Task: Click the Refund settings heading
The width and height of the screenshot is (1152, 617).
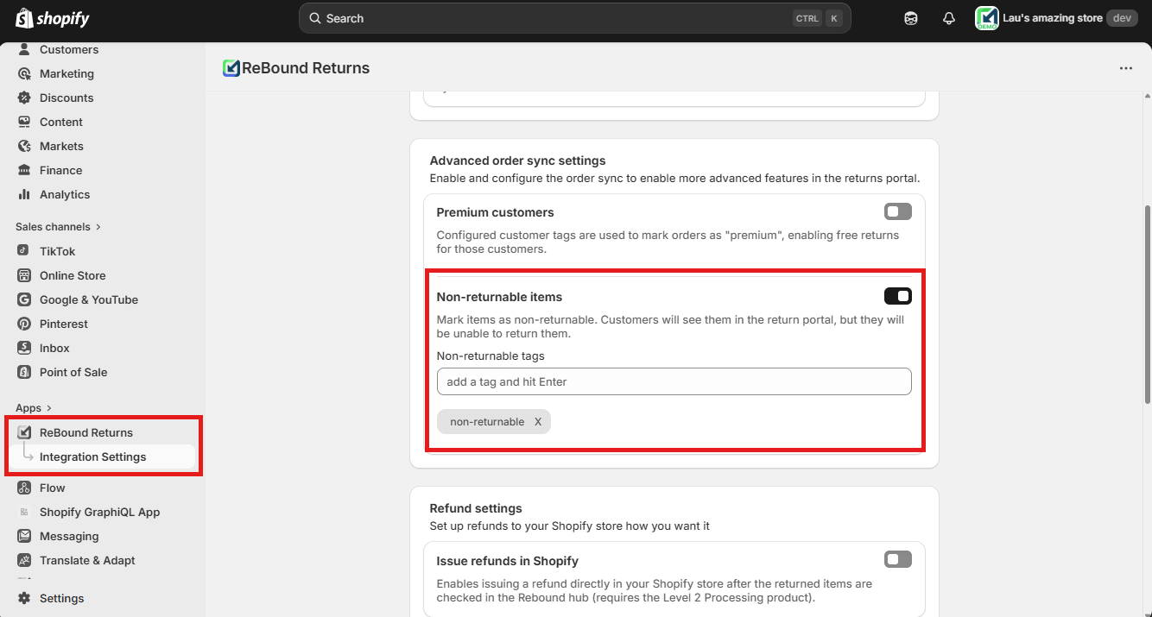Action: pyautogui.click(x=476, y=508)
